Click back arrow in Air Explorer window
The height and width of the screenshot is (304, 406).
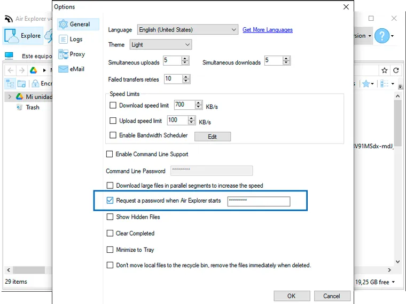tap(11, 70)
